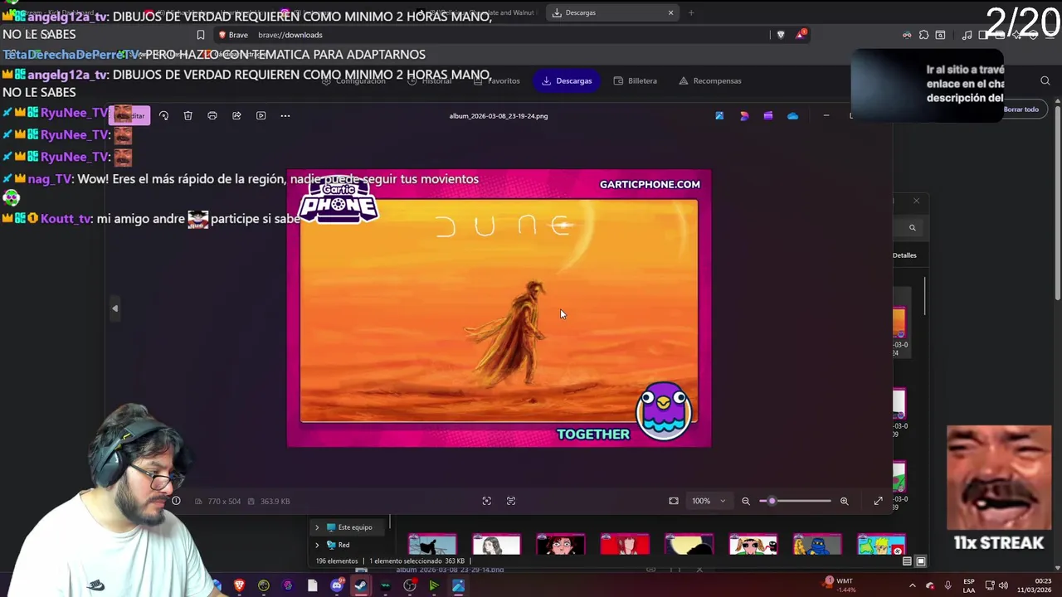Open Steam from taskbar
This screenshot has height=597, width=1062.
(361, 585)
